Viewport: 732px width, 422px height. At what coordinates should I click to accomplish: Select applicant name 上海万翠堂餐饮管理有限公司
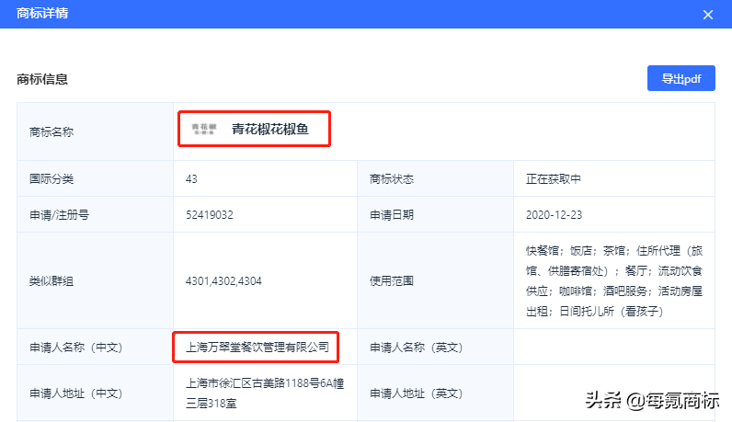[x=257, y=348]
